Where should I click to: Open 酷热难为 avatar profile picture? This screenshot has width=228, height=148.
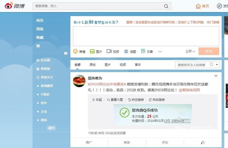pos(79,81)
